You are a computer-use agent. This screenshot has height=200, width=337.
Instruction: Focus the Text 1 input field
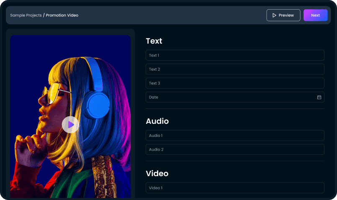pyautogui.click(x=235, y=55)
